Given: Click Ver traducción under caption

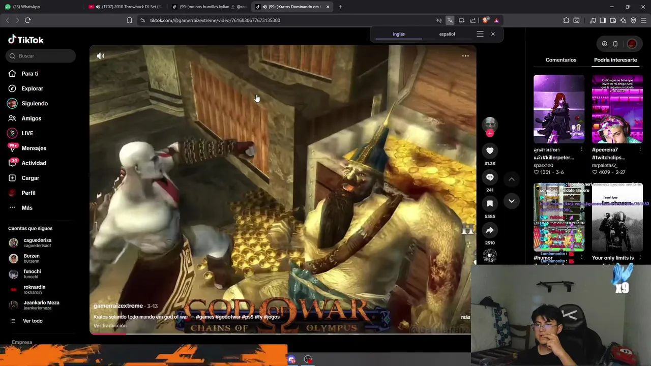Looking at the screenshot, I should pos(110,326).
